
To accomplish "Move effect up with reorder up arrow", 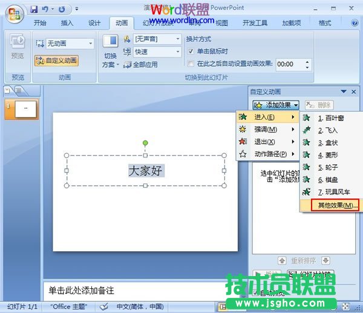I will (x=282, y=261).
